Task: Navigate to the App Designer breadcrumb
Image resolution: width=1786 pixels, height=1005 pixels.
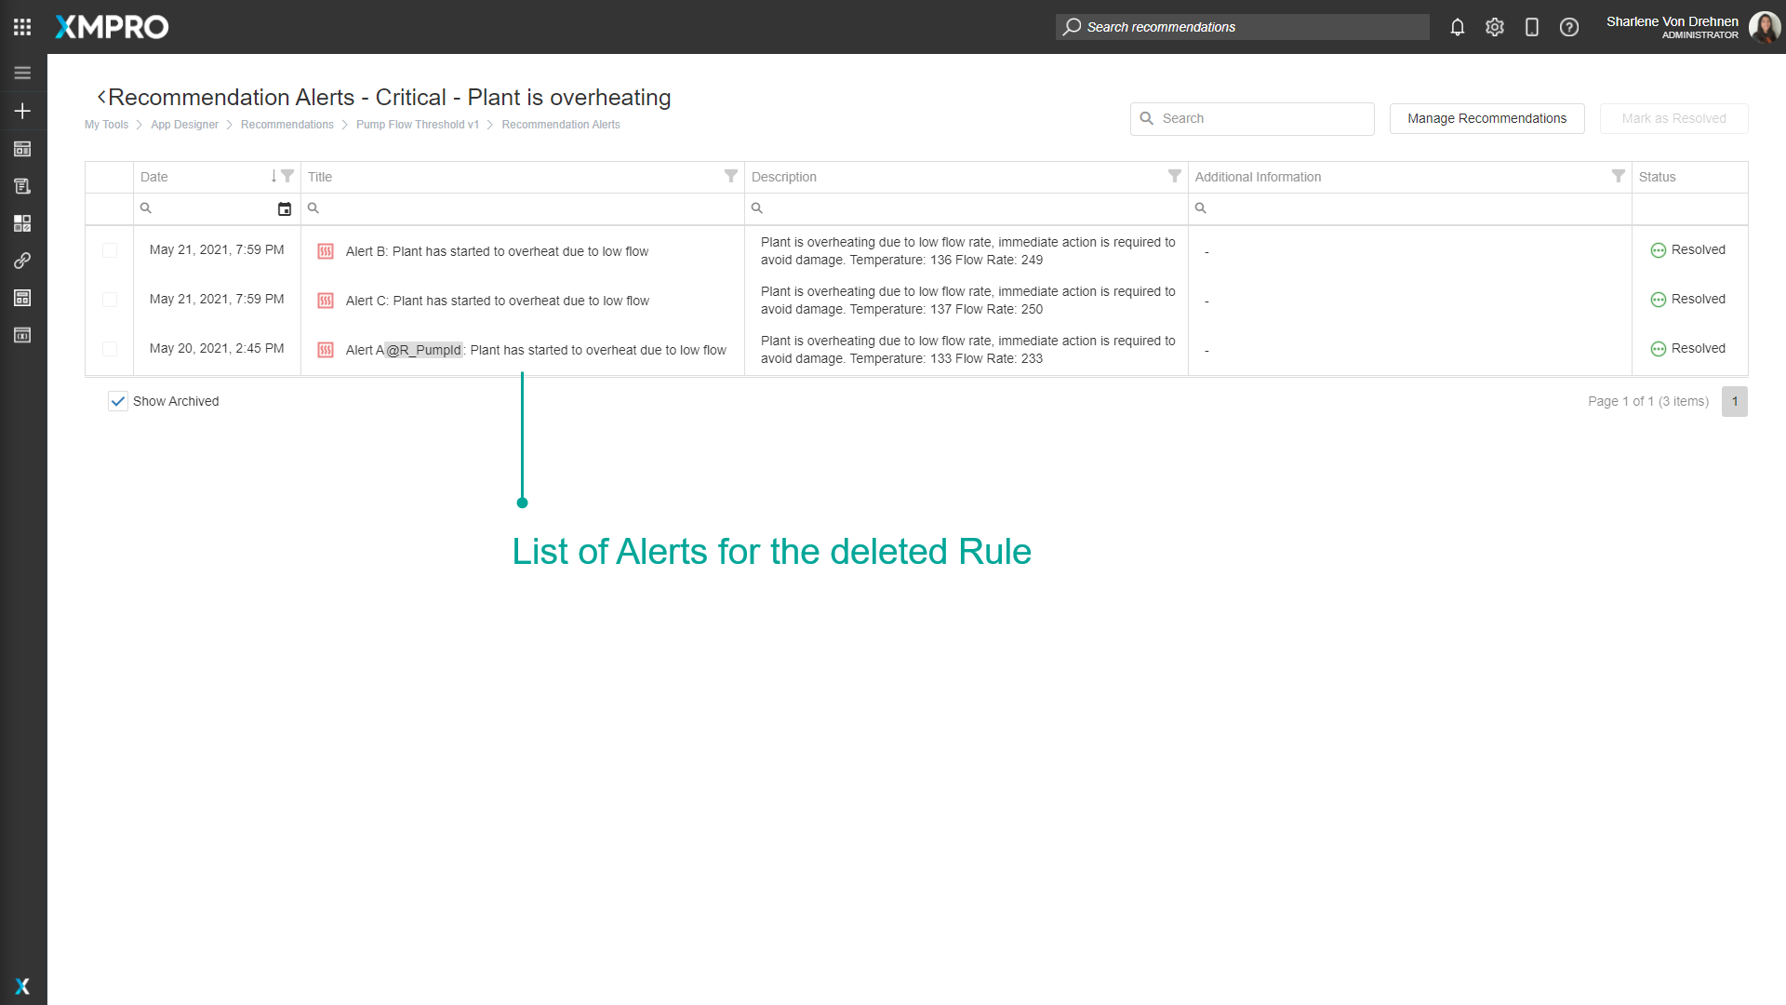Action: tap(184, 124)
